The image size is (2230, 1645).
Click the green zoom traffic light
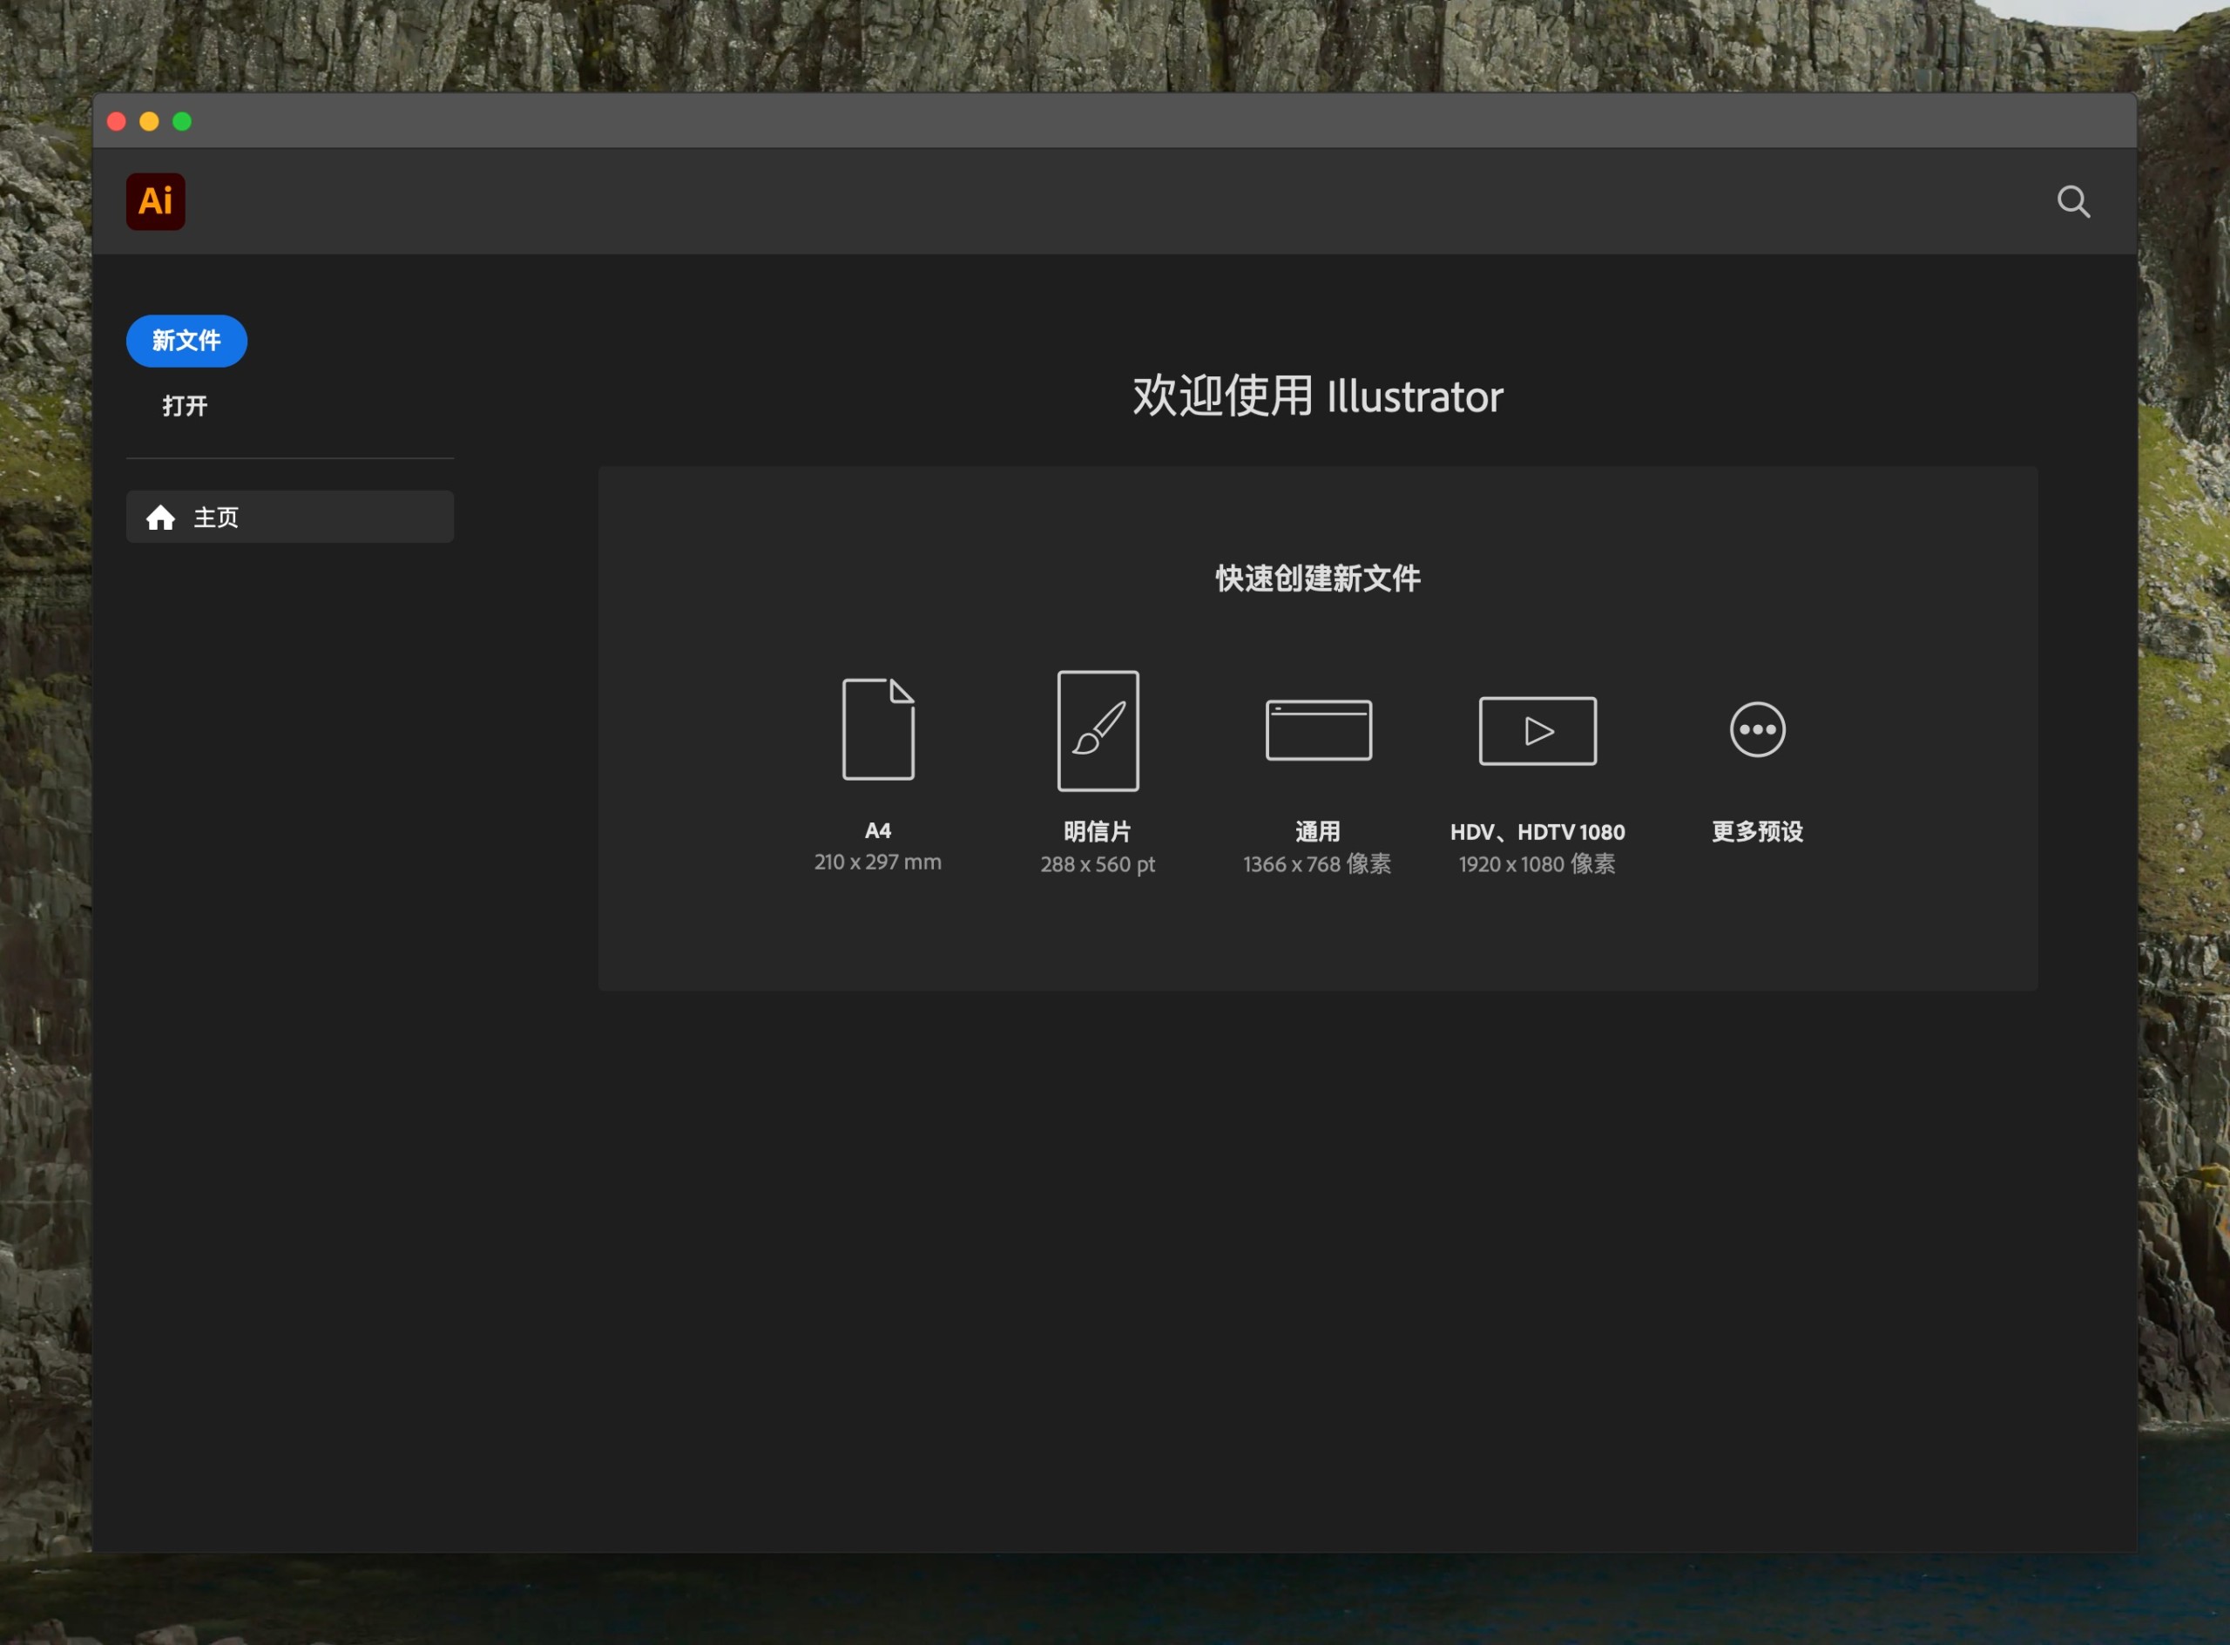(182, 120)
